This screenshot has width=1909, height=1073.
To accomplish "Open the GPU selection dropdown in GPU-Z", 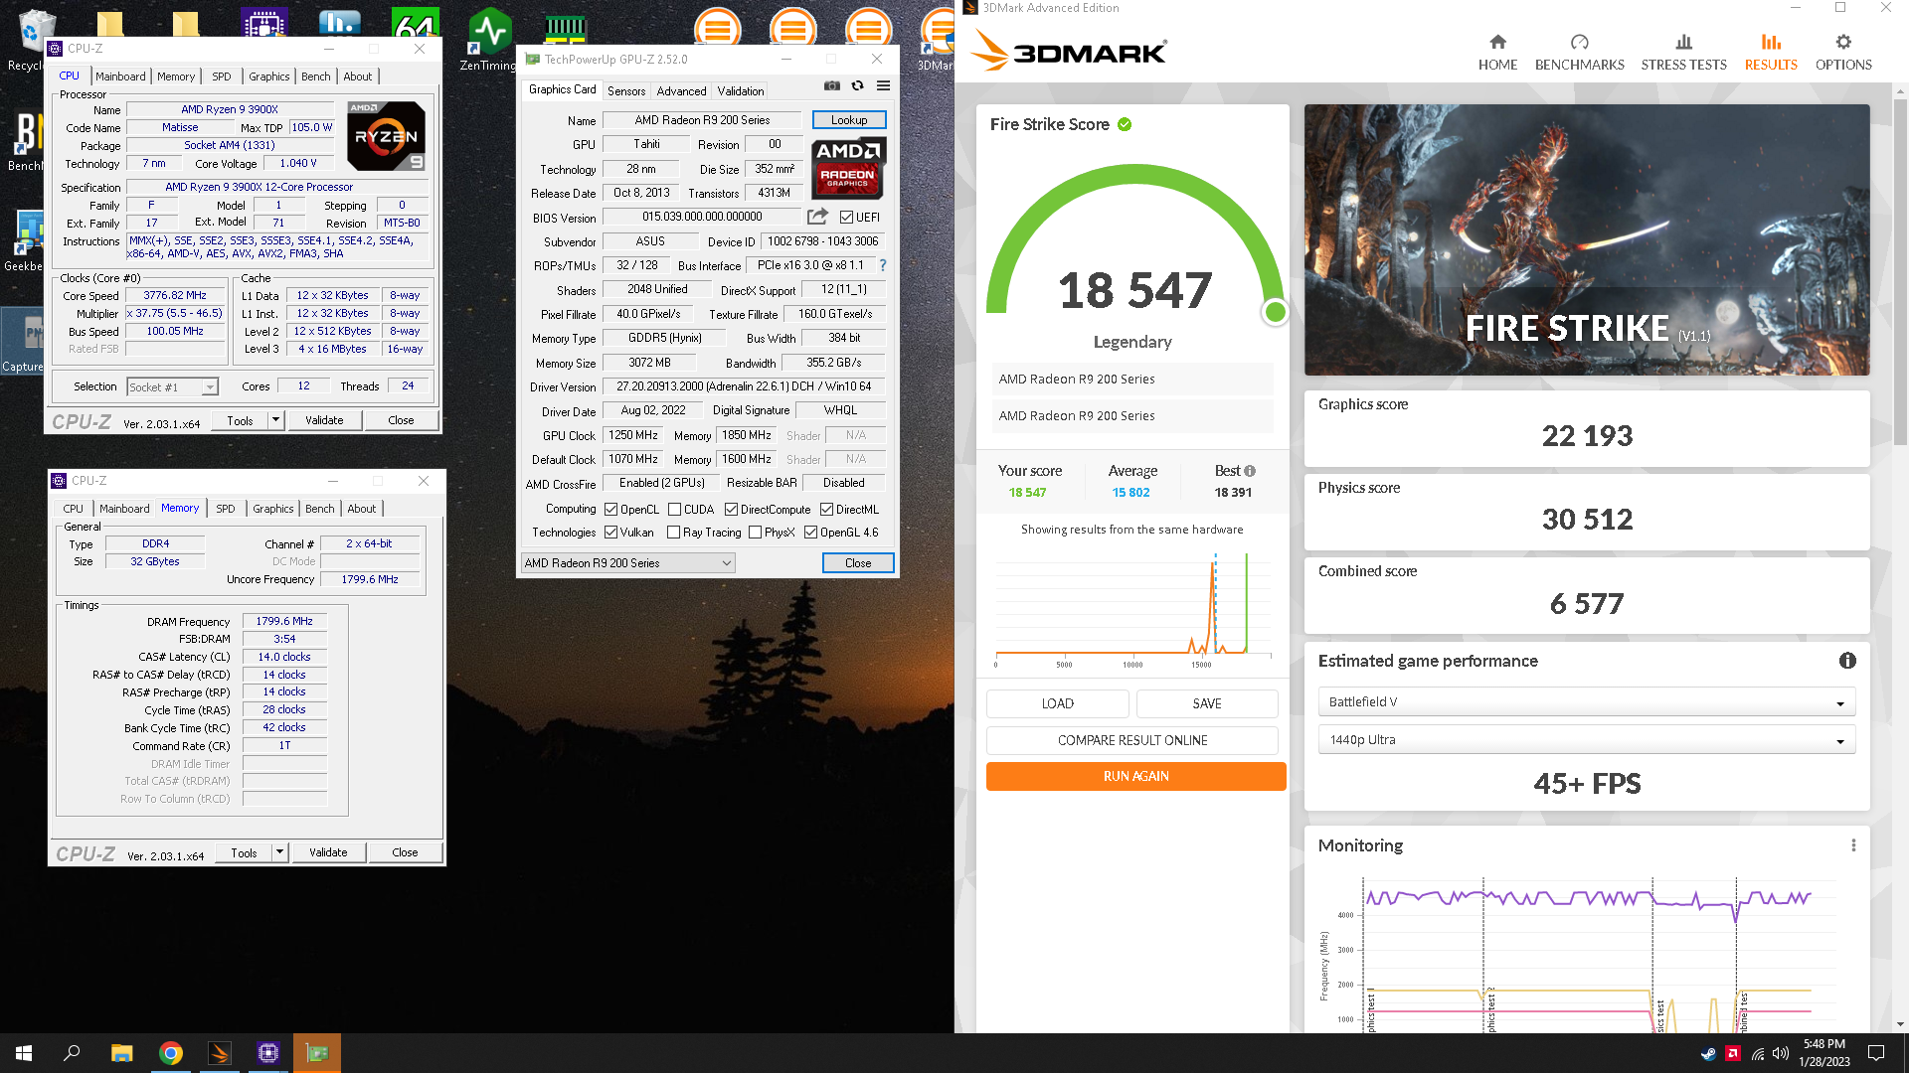I will (x=627, y=563).
